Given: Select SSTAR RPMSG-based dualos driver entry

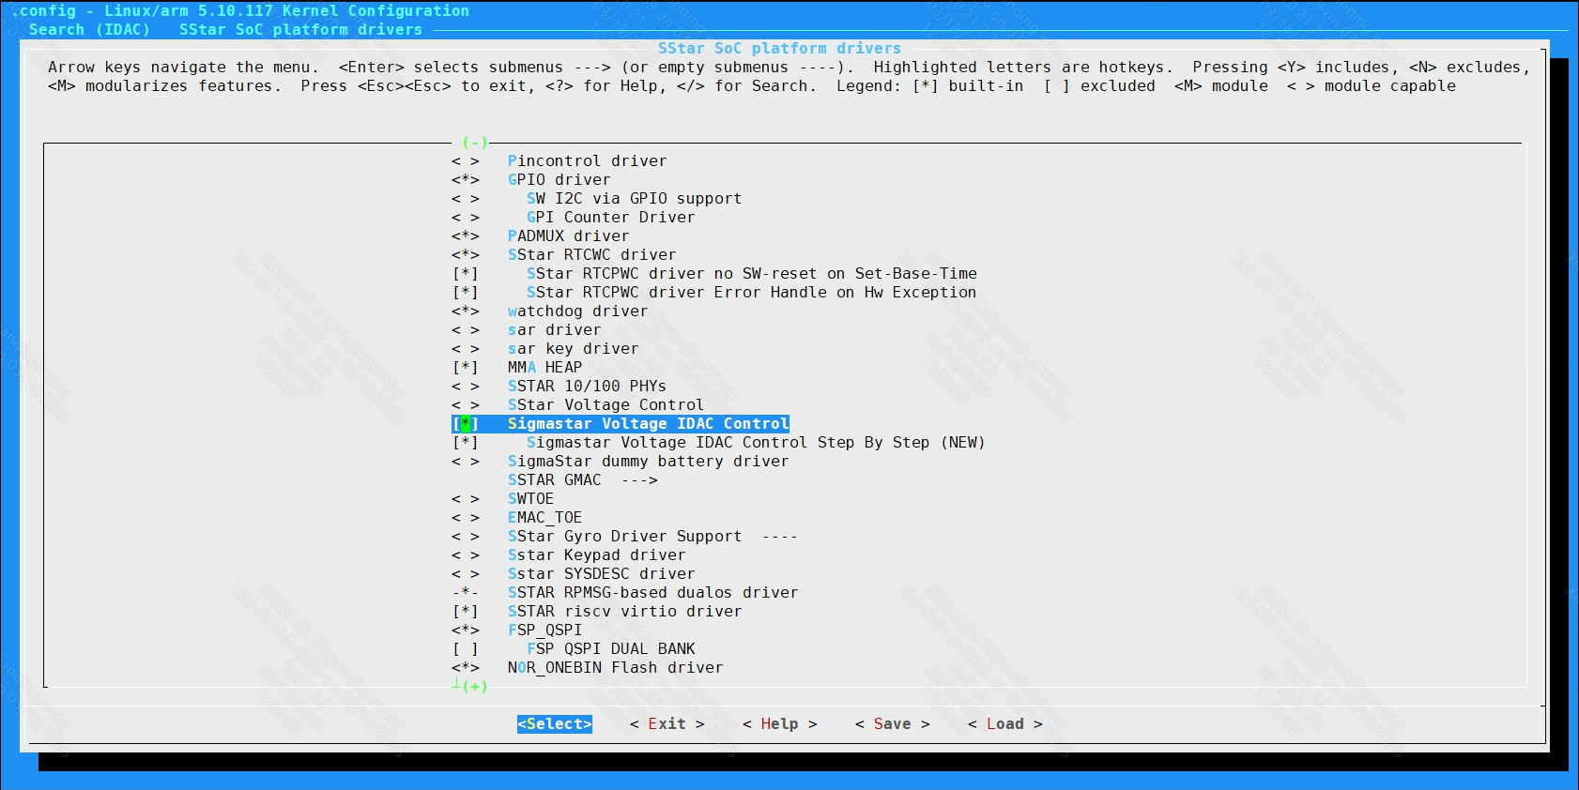Looking at the screenshot, I should 652,593.
